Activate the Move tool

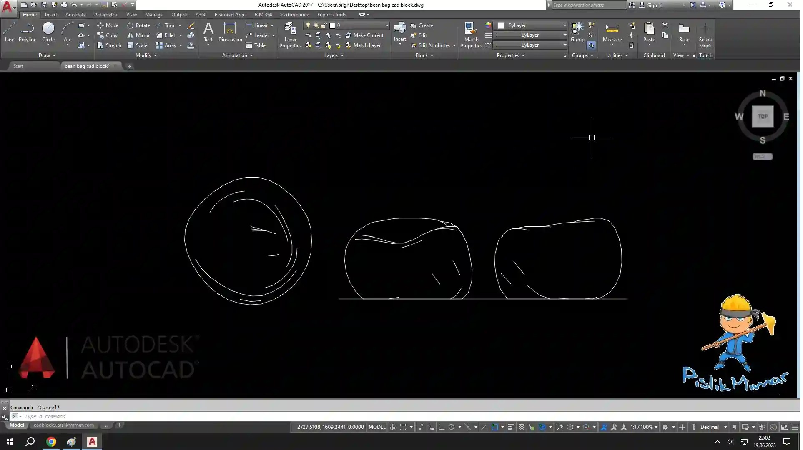point(108,25)
